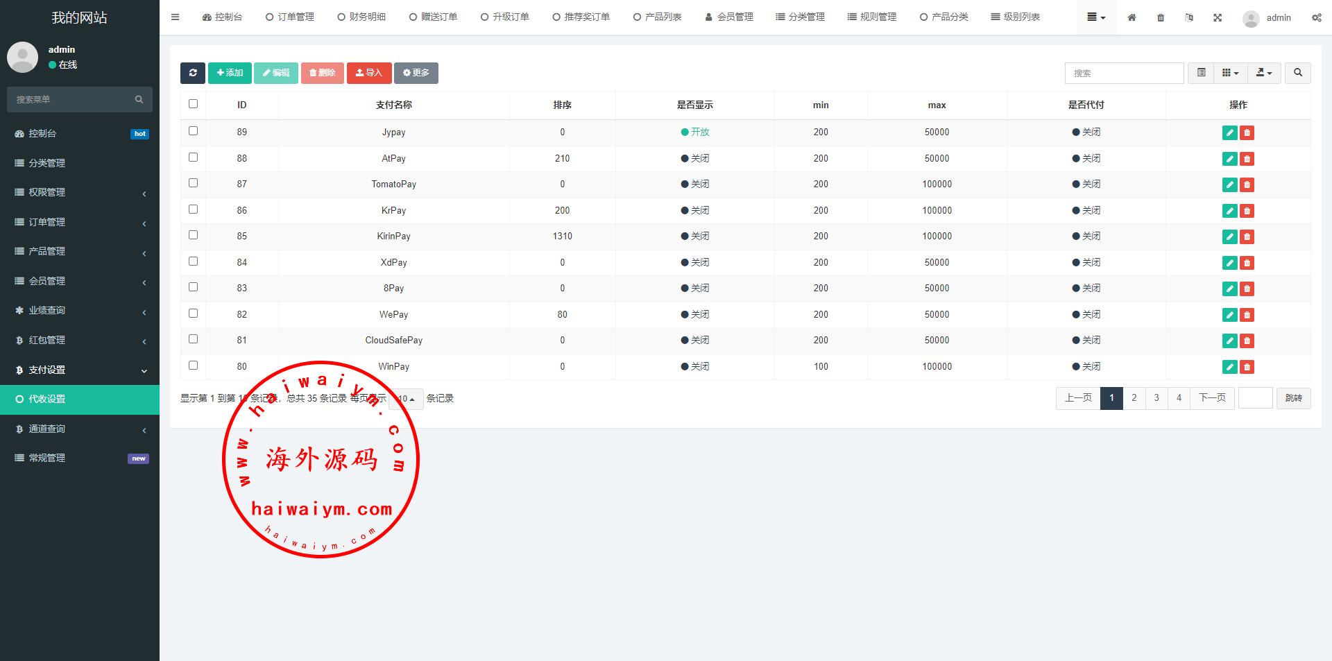Go to page 2 of results

[1134, 398]
